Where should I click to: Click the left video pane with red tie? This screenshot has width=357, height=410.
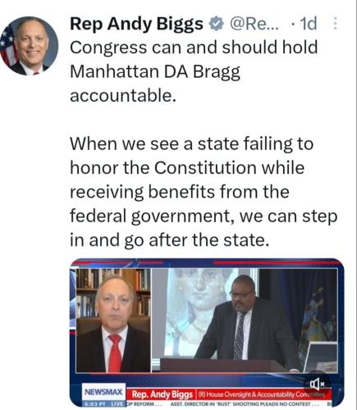coord(113,321)
